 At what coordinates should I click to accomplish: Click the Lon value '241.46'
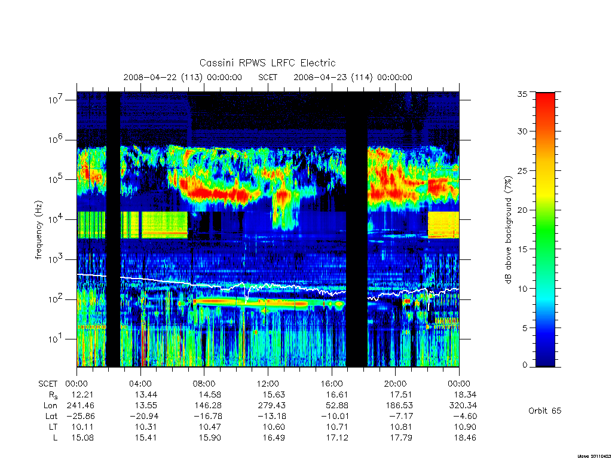tap(81, 406)
